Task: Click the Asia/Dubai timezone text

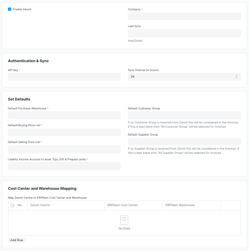Action: pyautogui.click(x=135, y=41)
